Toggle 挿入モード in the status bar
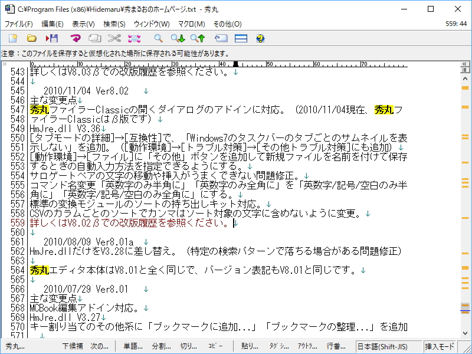 [x=439, y=345]
